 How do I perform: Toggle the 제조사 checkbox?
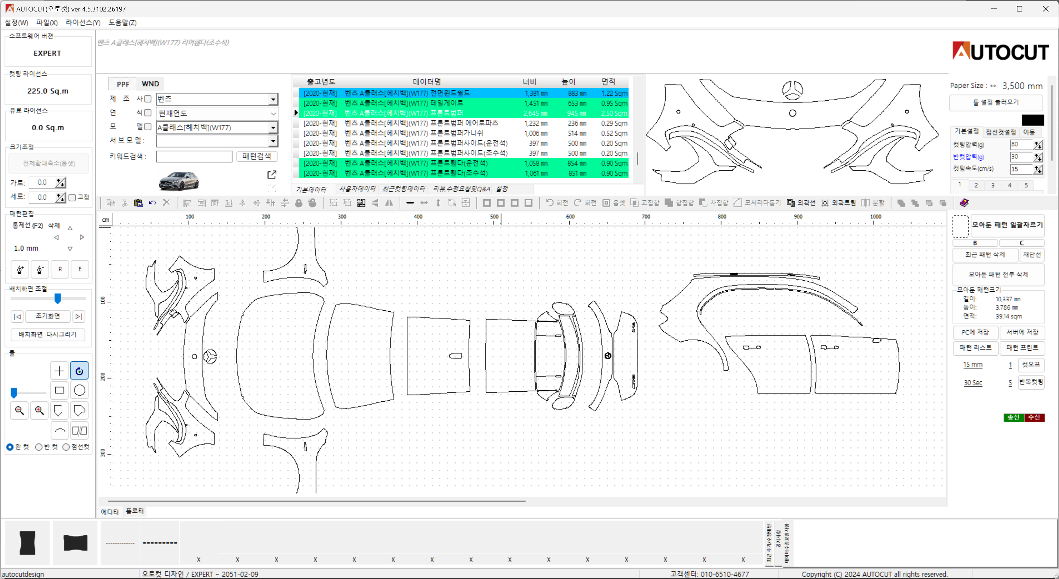(x=148, y=98)
